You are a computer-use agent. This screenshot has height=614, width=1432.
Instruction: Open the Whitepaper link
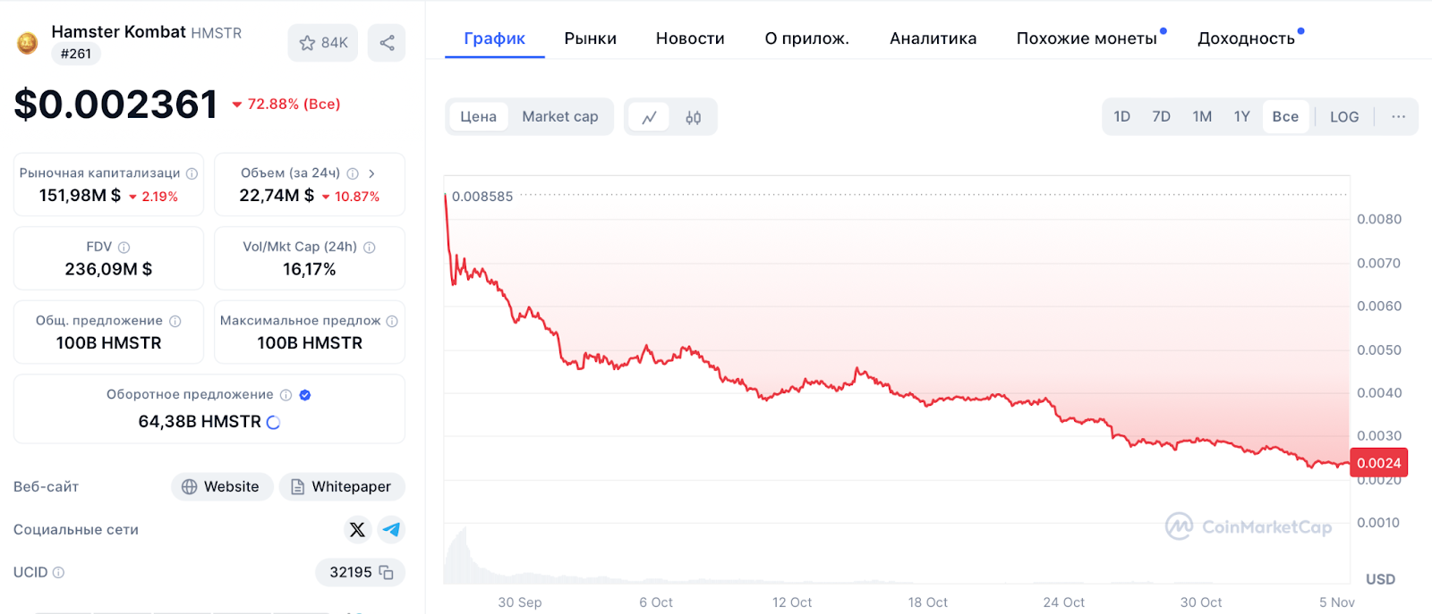[x=342, y=487]
